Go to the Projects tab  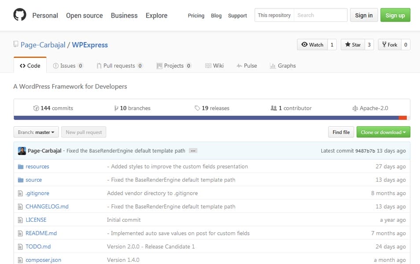coord(174,66)
